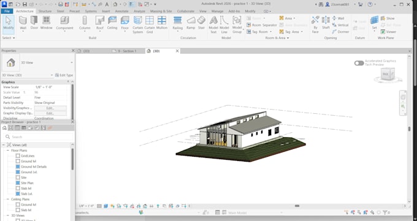Select the Ramp tool
Viewport: 417px width, 221px height.
click(x=191, y=23)
